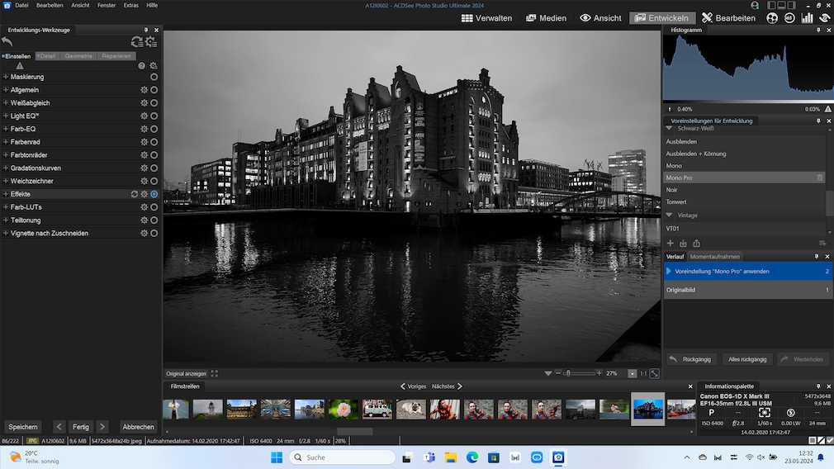Click the export presets icon
Image resolution: width=834 pixels, height=469 pixels.
pyautogui.click(x=696, y=243)
